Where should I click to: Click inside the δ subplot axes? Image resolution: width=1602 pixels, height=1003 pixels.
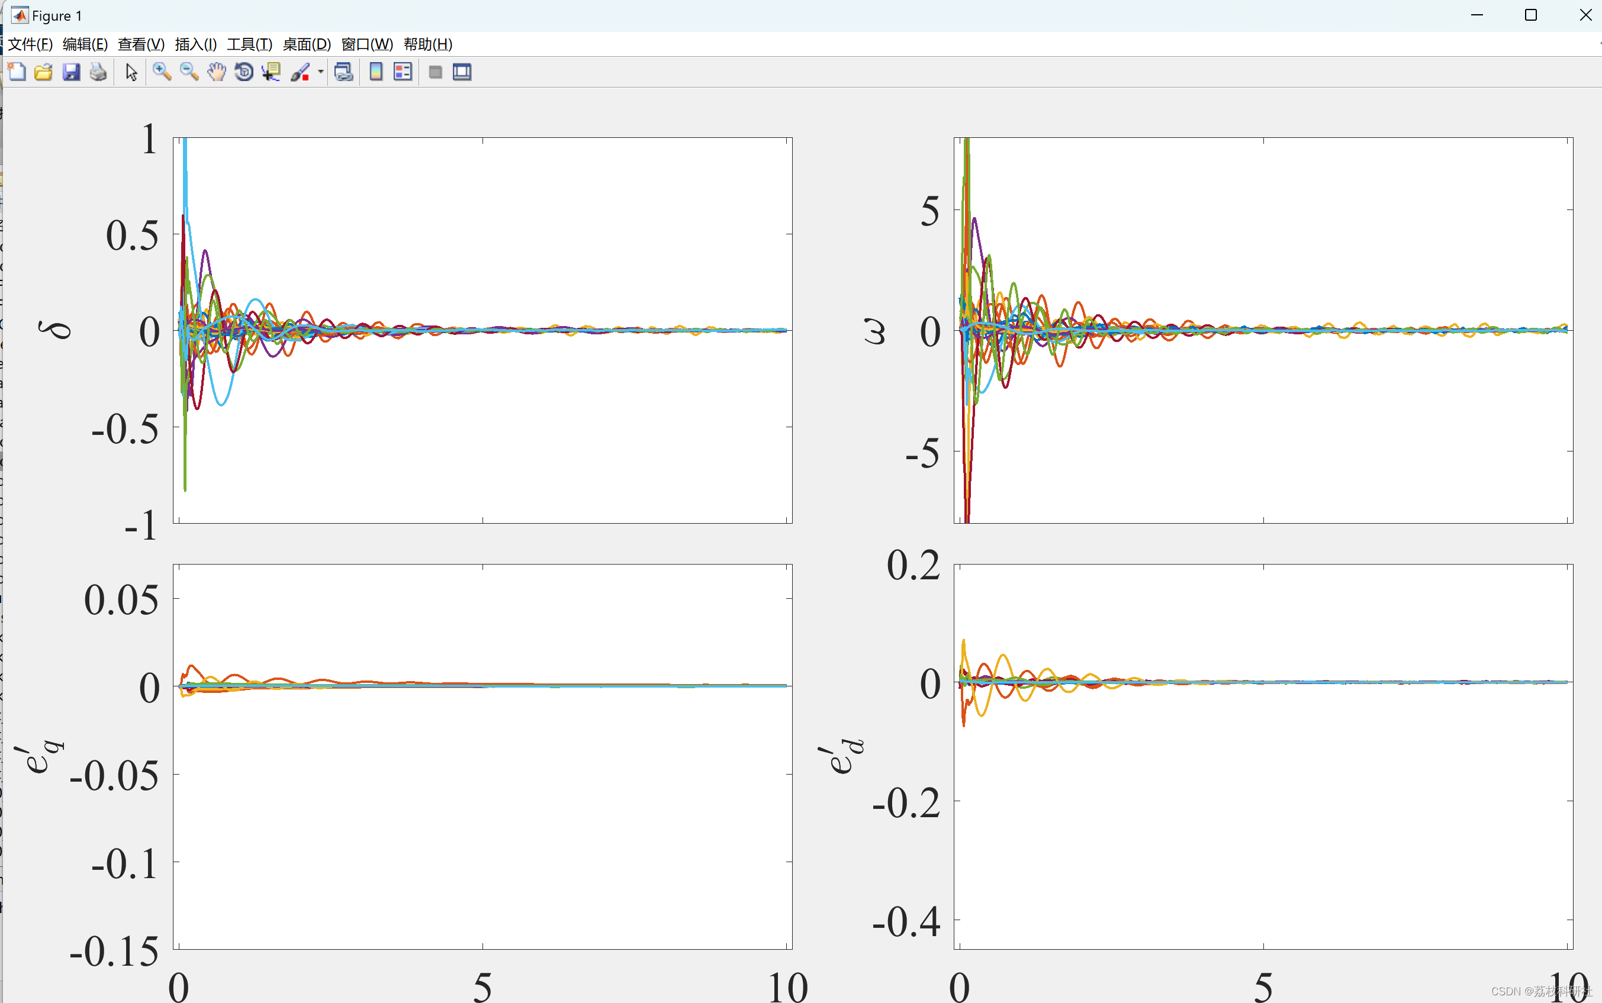pyautogui.click(x=482, y=330)
